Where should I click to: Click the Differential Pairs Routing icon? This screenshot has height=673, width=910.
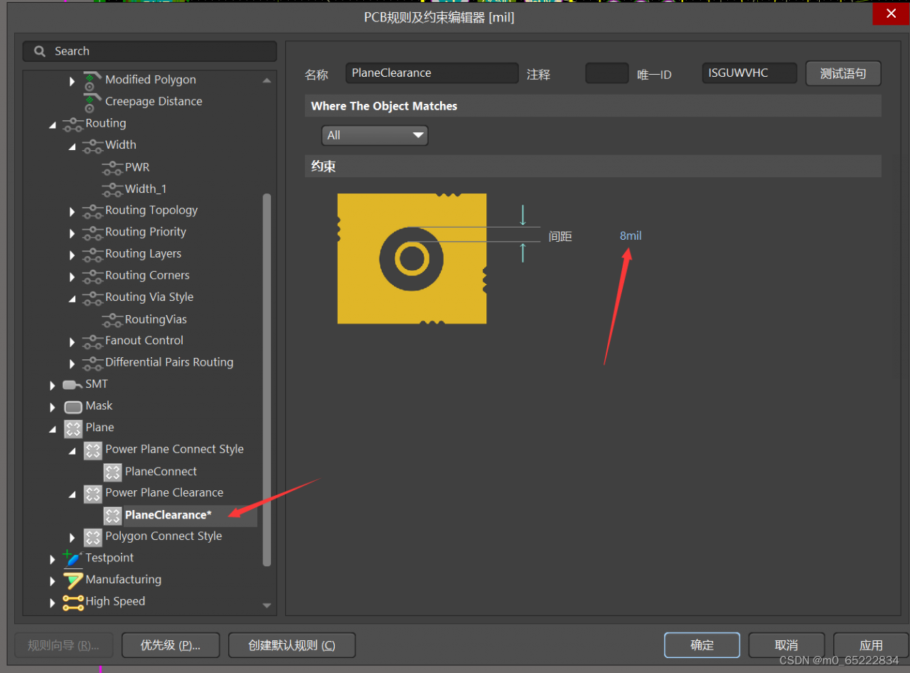pos(93,363)
